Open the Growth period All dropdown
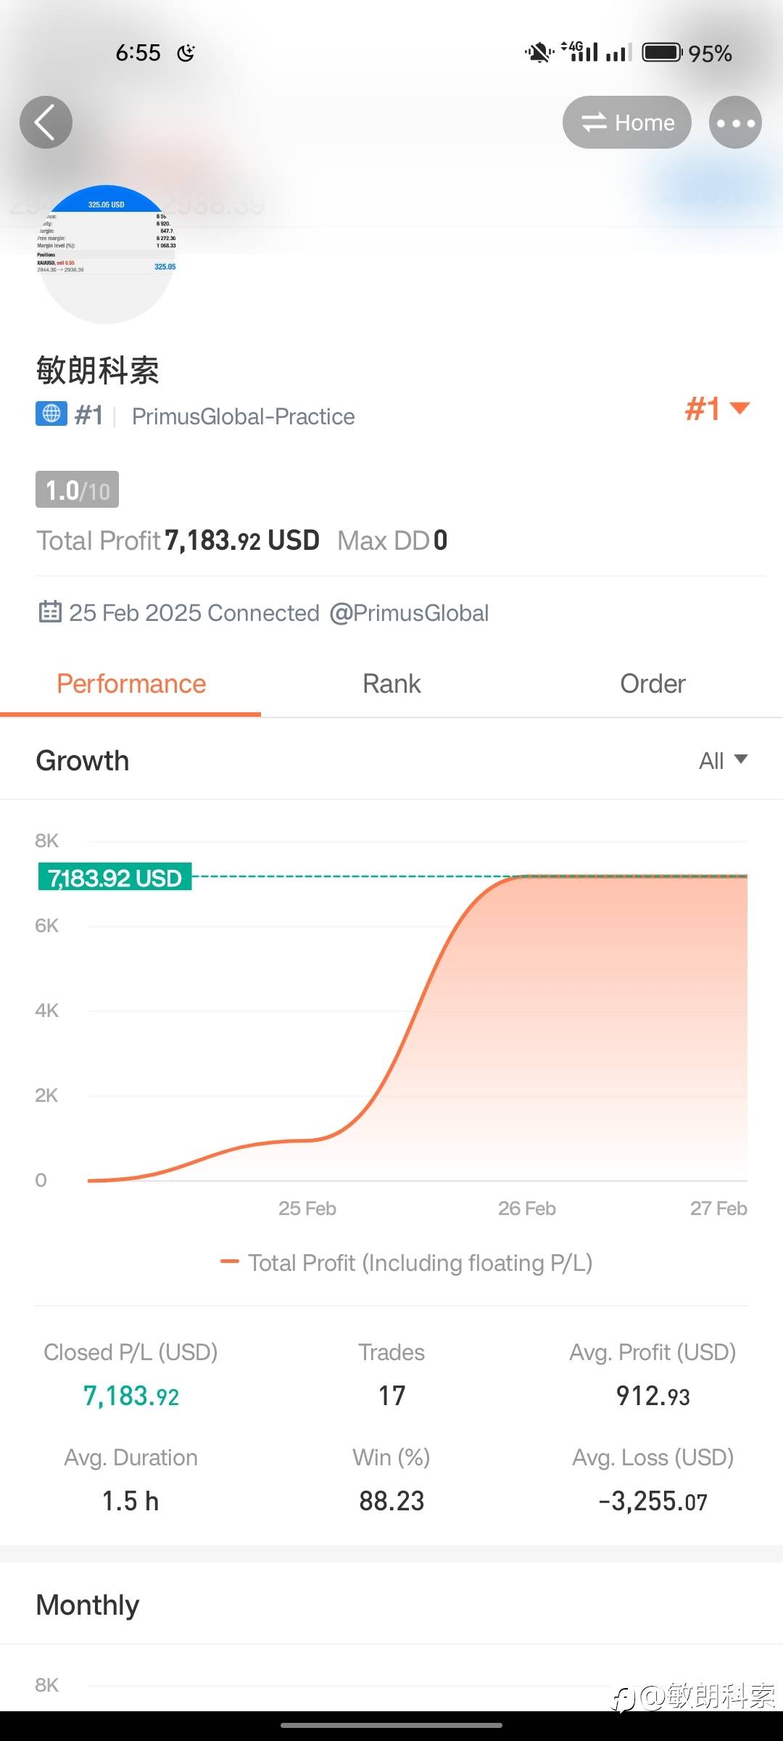The height and width of the screenshot is (1741, 783). [722, 761]
